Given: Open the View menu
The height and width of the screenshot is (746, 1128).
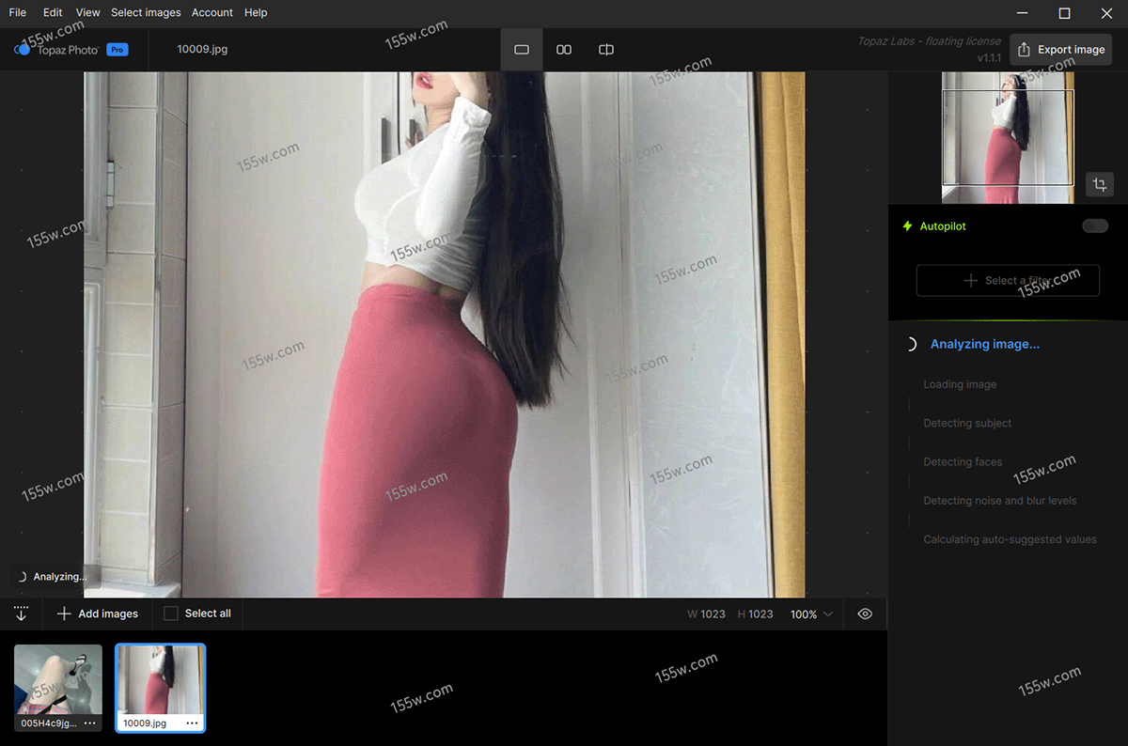Looking at the screenshot, I should coord(87,13).
